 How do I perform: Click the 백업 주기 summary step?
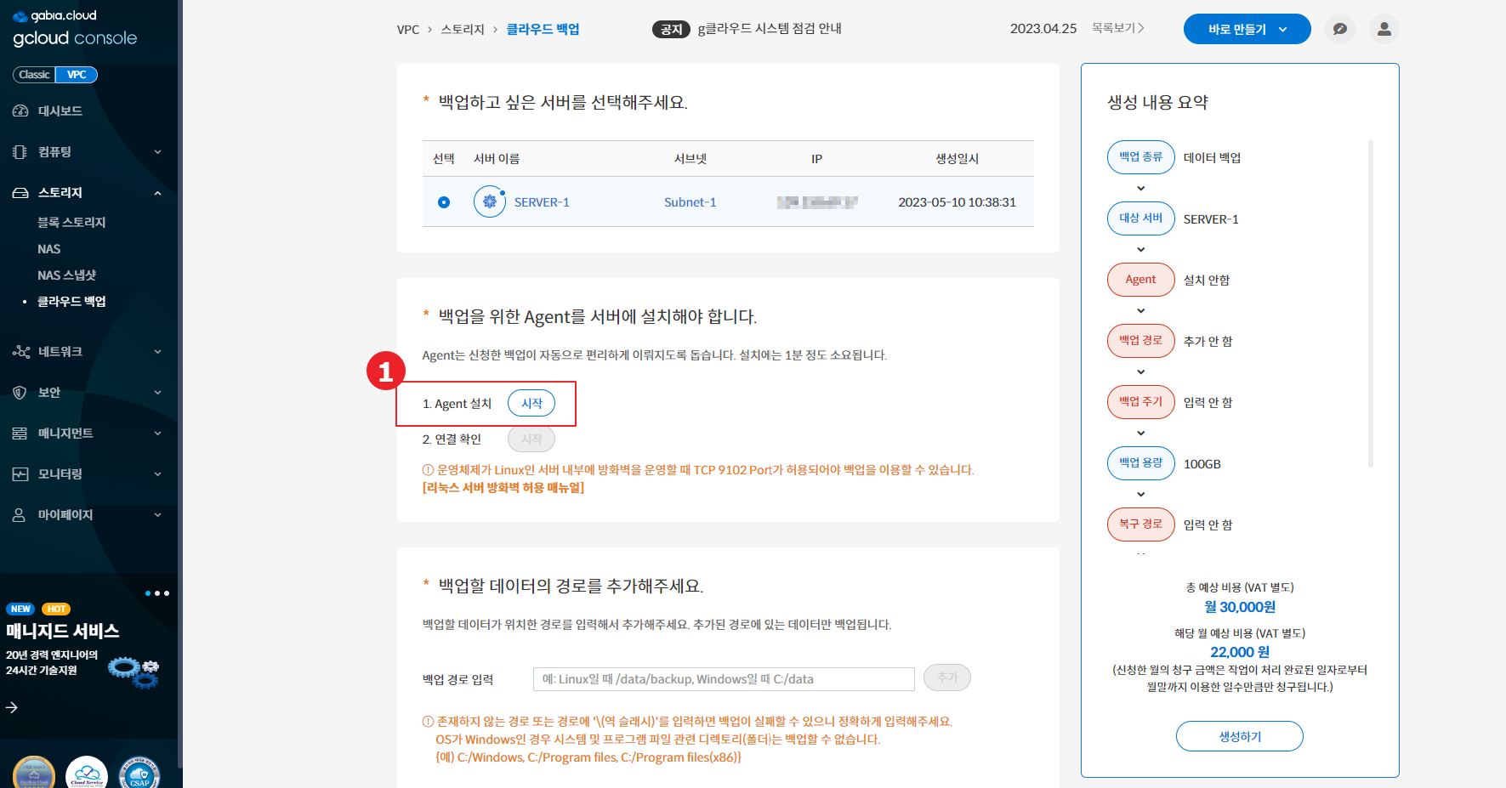[x=1141, y=402]
